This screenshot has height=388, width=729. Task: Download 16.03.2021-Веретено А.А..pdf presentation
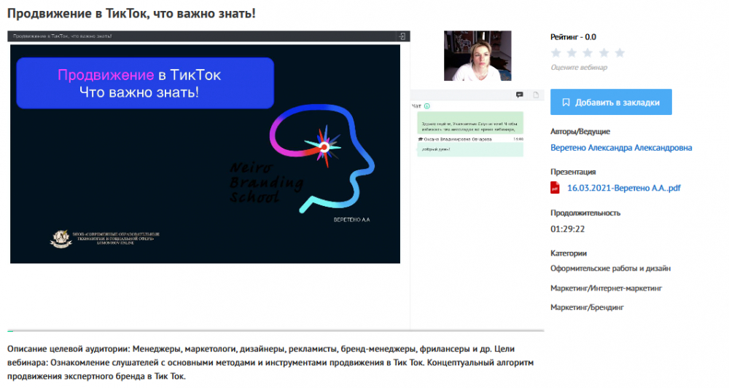tap(623, 188)
